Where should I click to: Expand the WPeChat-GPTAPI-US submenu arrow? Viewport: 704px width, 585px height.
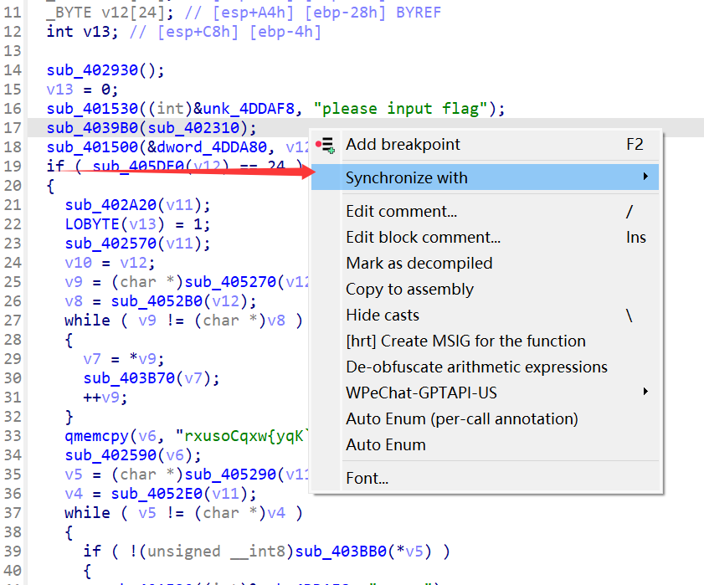(x=645, y=392)
